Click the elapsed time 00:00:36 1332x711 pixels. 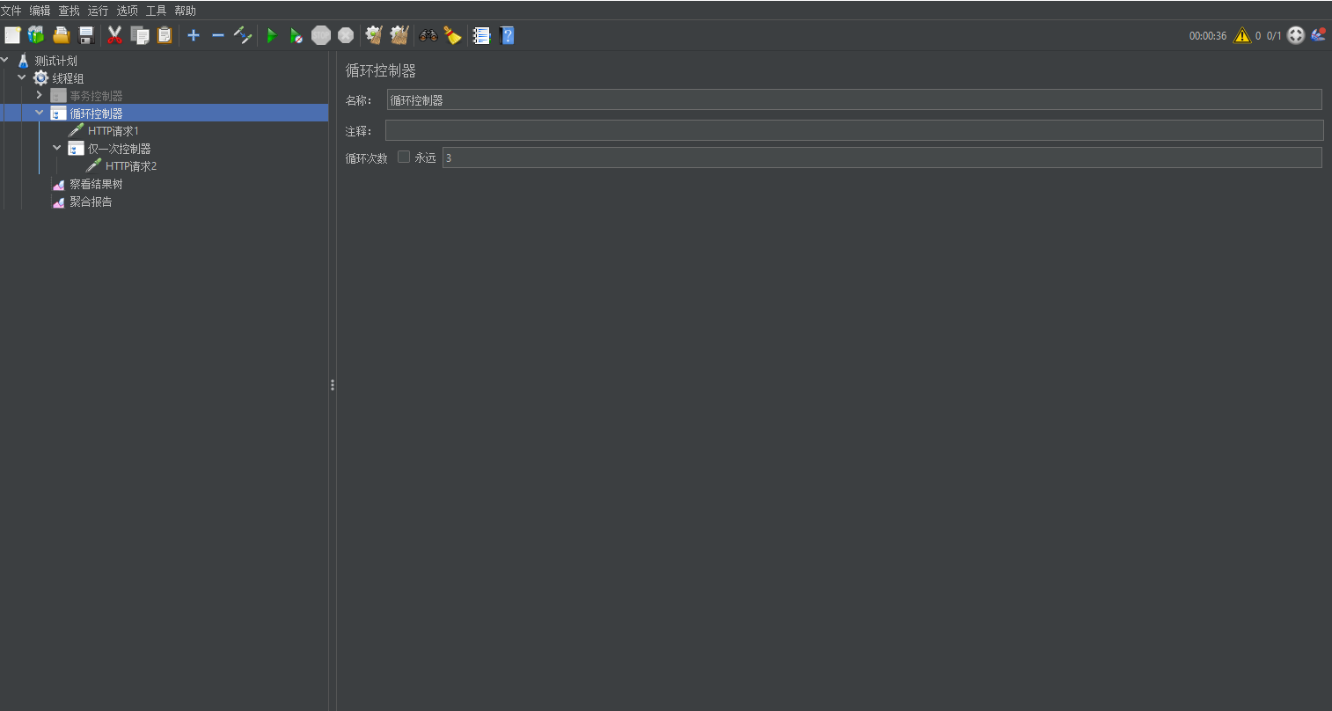tap(1208, 36)
